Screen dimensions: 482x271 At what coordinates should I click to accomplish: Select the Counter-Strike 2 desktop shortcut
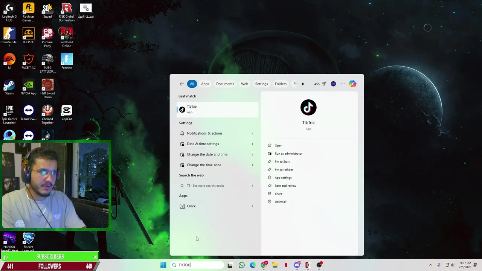coord(9,38)
